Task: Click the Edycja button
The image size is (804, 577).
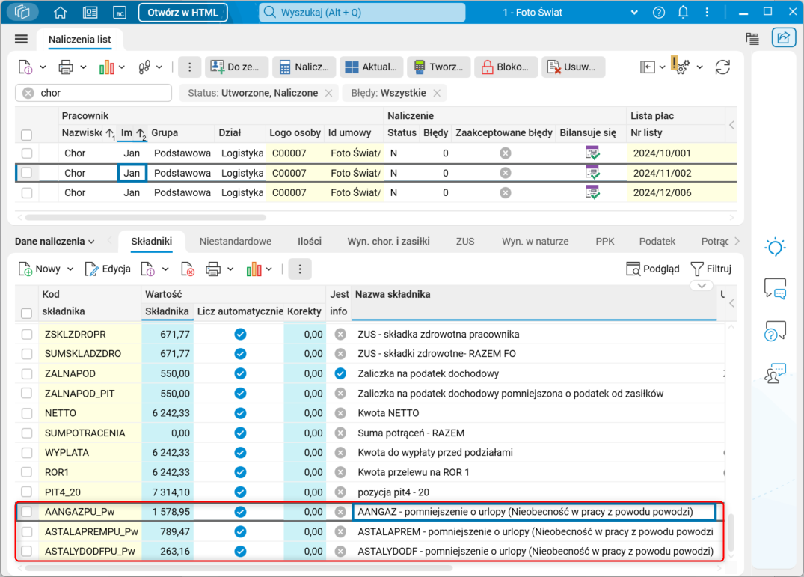Action: 108,269
